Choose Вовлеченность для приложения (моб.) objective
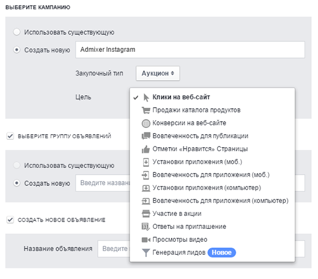The image size is (318, 279). tap(212, 175)
